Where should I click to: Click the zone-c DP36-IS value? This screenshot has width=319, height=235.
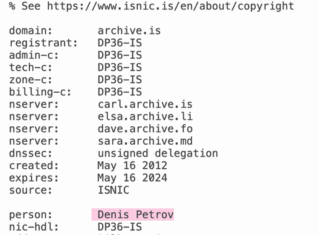pos(120,80)
